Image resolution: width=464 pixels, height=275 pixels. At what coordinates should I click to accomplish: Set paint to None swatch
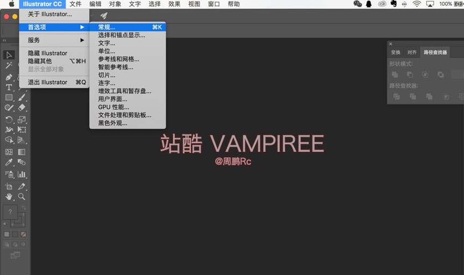tap(23, 234)
